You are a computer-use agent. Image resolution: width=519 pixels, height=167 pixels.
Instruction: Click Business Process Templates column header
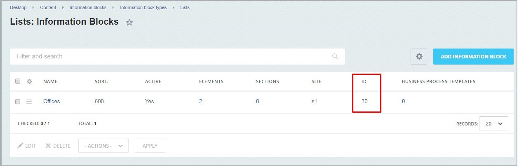click(439, 81)
